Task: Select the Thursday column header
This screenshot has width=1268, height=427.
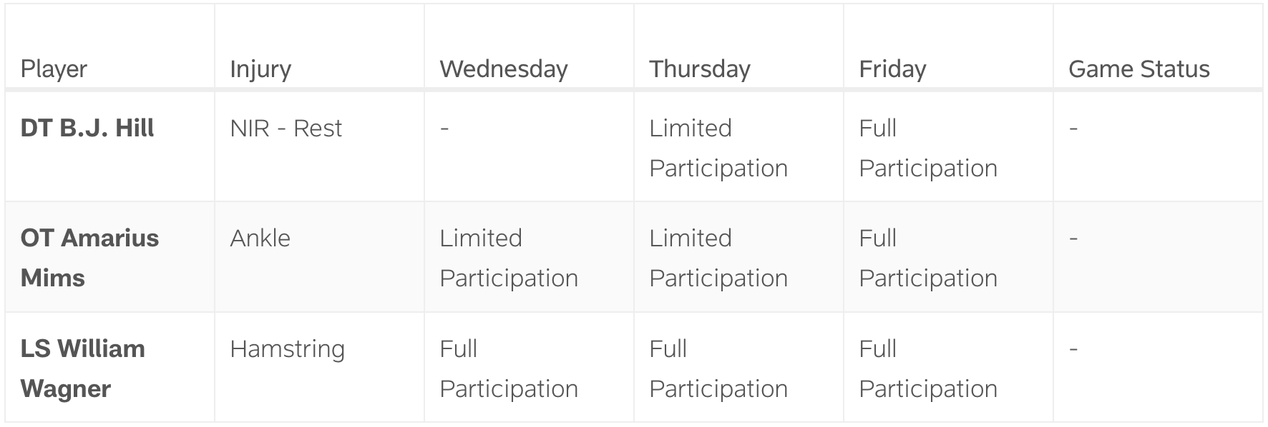Action: click(x=699, y=69)
